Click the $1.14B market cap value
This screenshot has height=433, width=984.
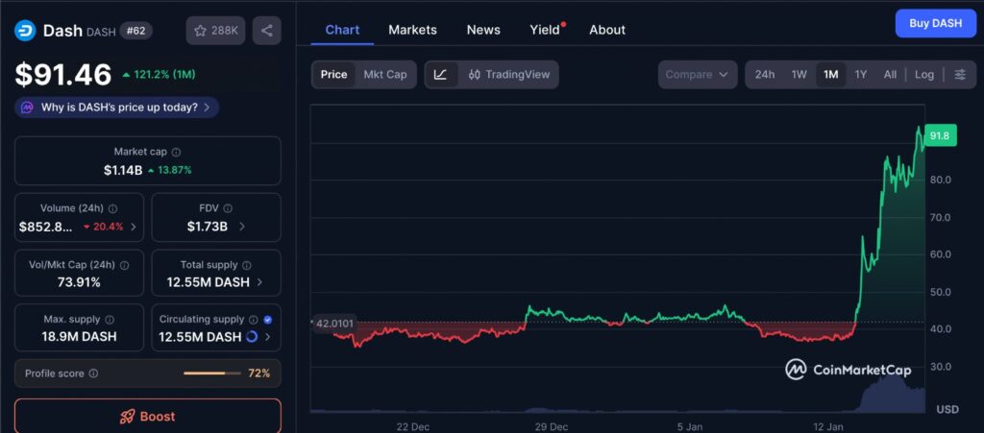[x=123, y=170]
